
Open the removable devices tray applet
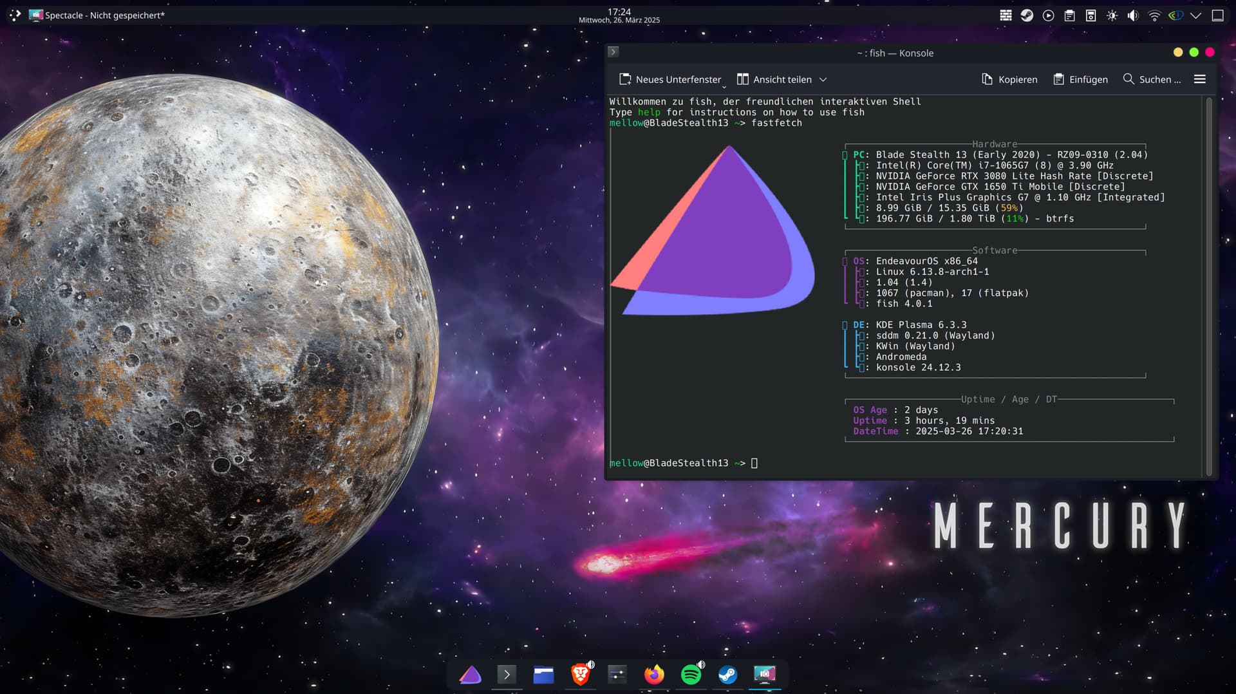coord(1091,15)
